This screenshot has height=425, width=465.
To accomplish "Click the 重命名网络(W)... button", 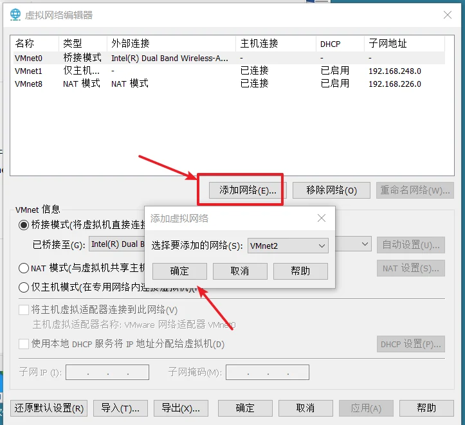I will (415, 190).
